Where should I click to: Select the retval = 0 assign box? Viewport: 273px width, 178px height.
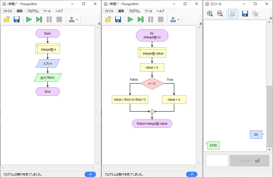[152, 68]
